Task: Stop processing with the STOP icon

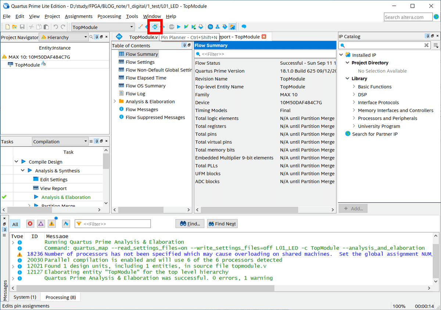Action: click(172, 27)
